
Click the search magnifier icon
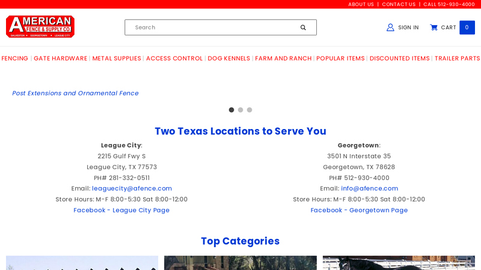[x=303, y=28]
